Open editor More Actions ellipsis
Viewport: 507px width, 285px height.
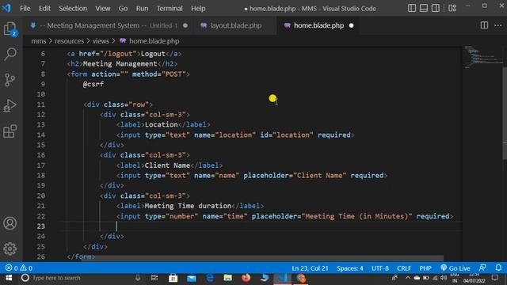(498, 25)
